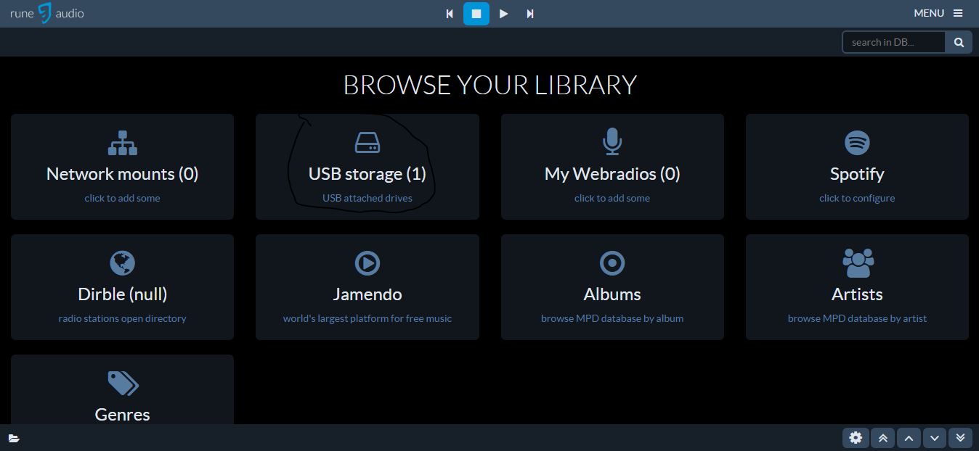Skip to the next track
Viewport: 979px width, 451px height.
point(530,14)
